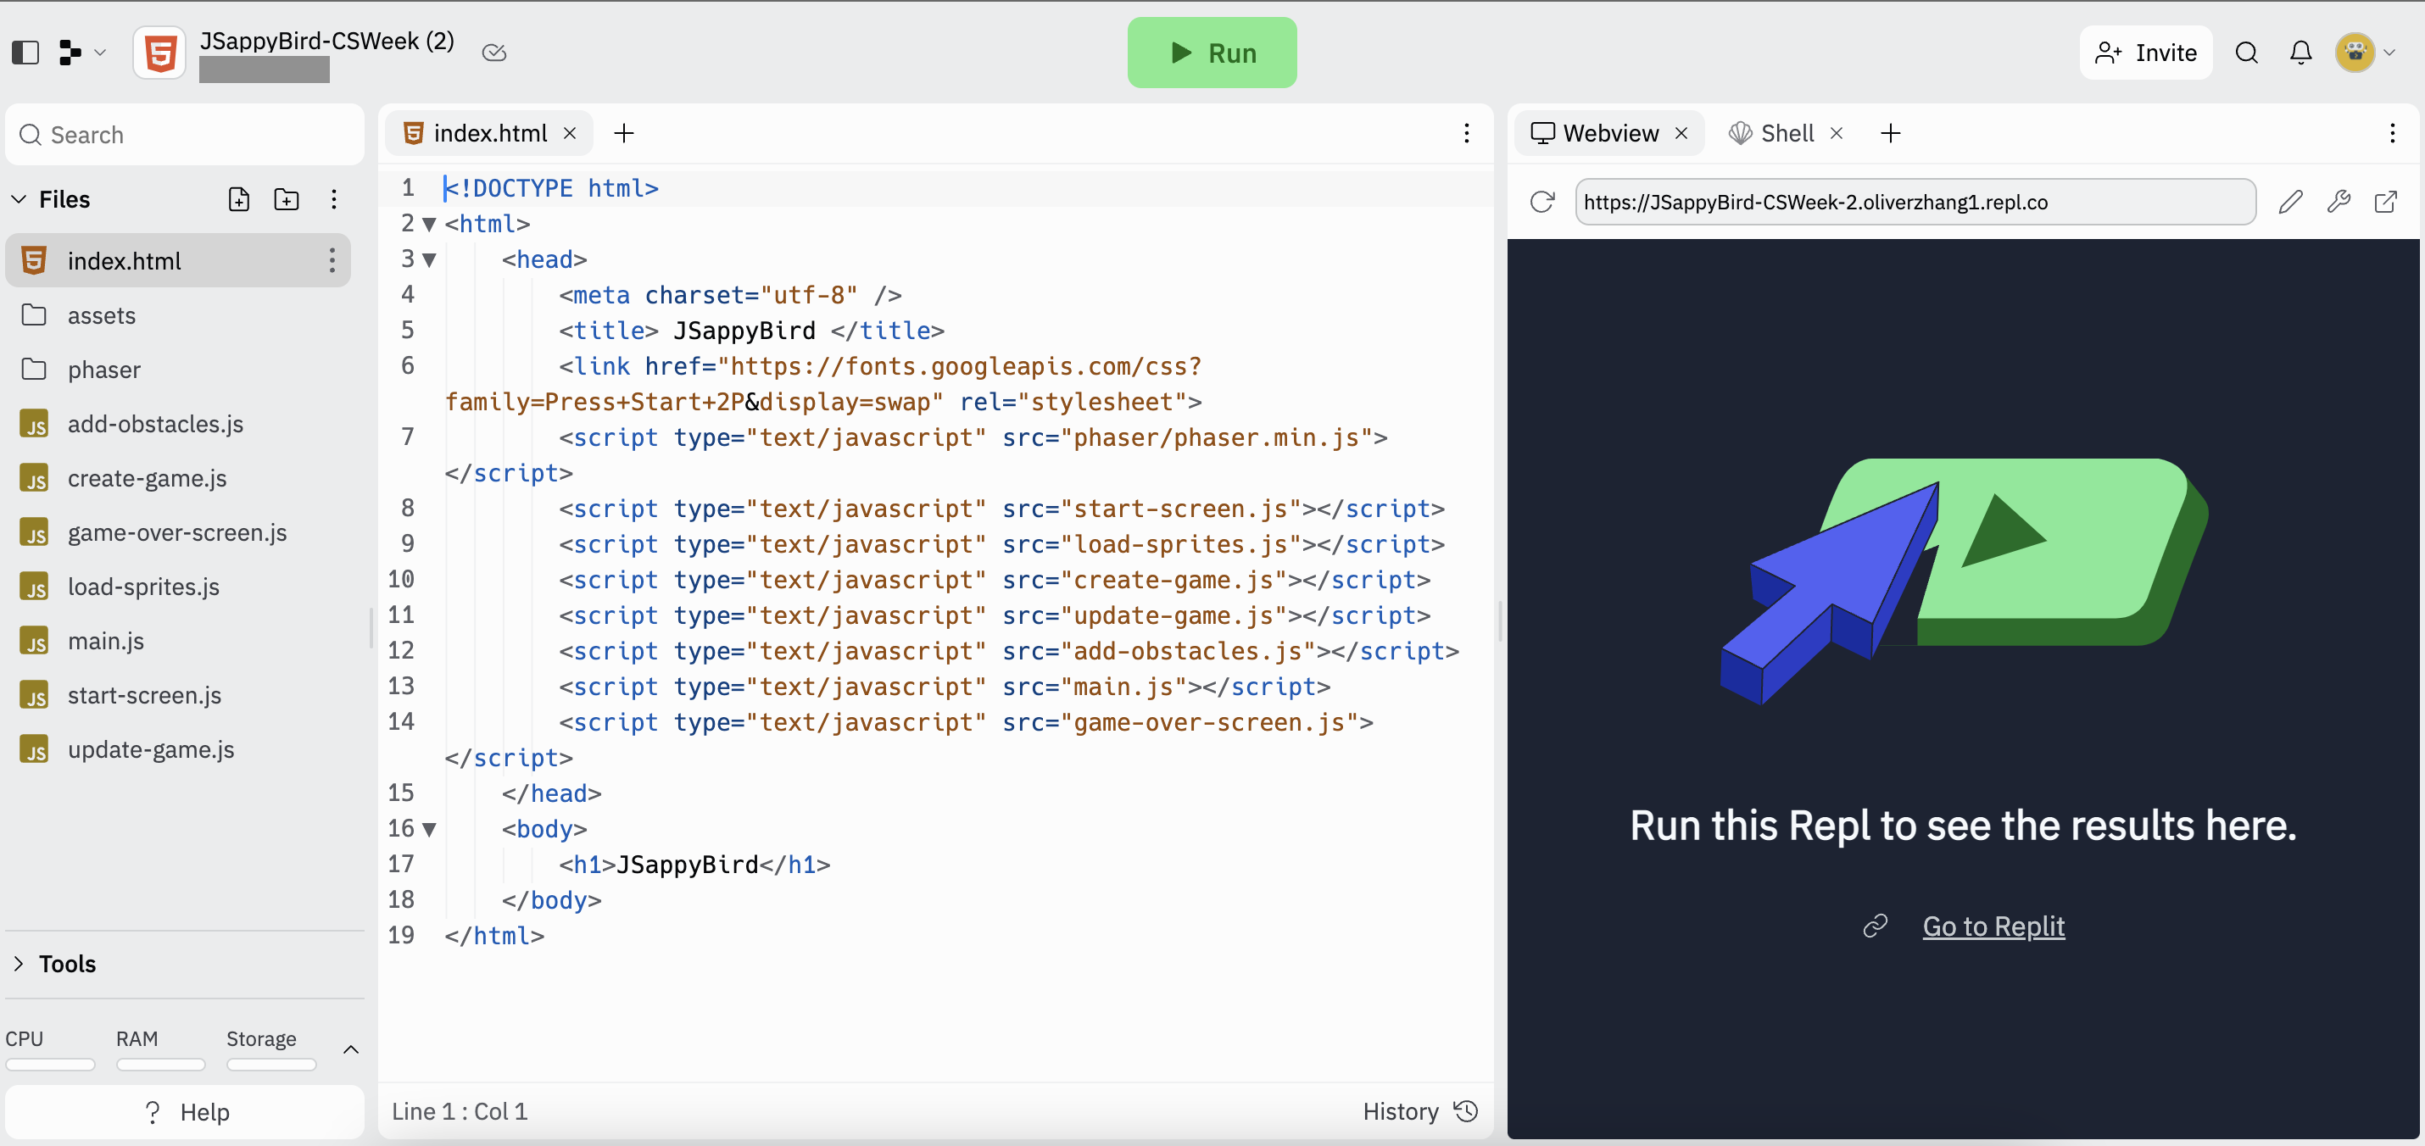Collapse the Files section chevron
Image resolution: width=2425 pixels, height=1146 pixels.
tap(19, 199)
